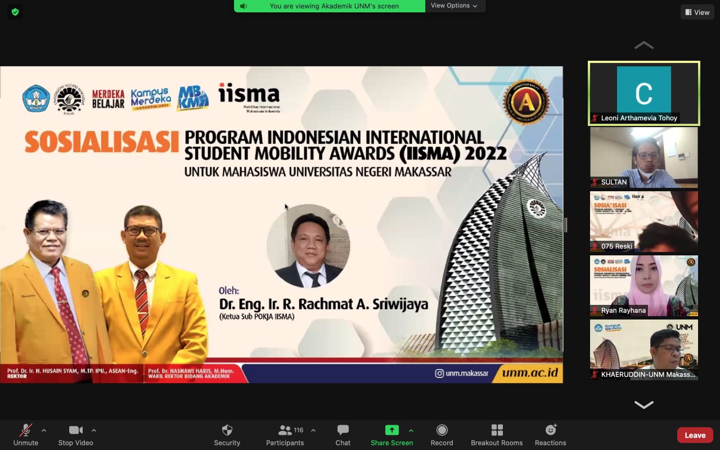Click the participant count 116
Screen dimensions: 720x450
pyautogui.click(x=299, y=430)
